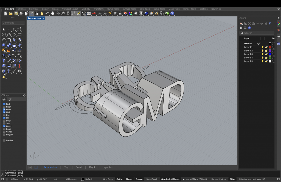Image resolution: width=281 pixels, height=182 pixels.
Task: Switch to the Curve Tools tab
Action: (x=113, y=9)
